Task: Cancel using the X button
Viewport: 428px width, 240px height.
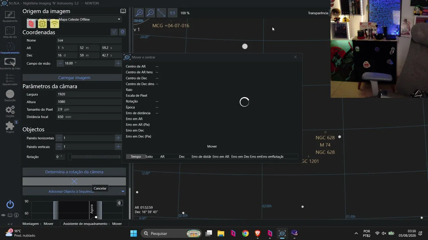Action: coord(74,181)
